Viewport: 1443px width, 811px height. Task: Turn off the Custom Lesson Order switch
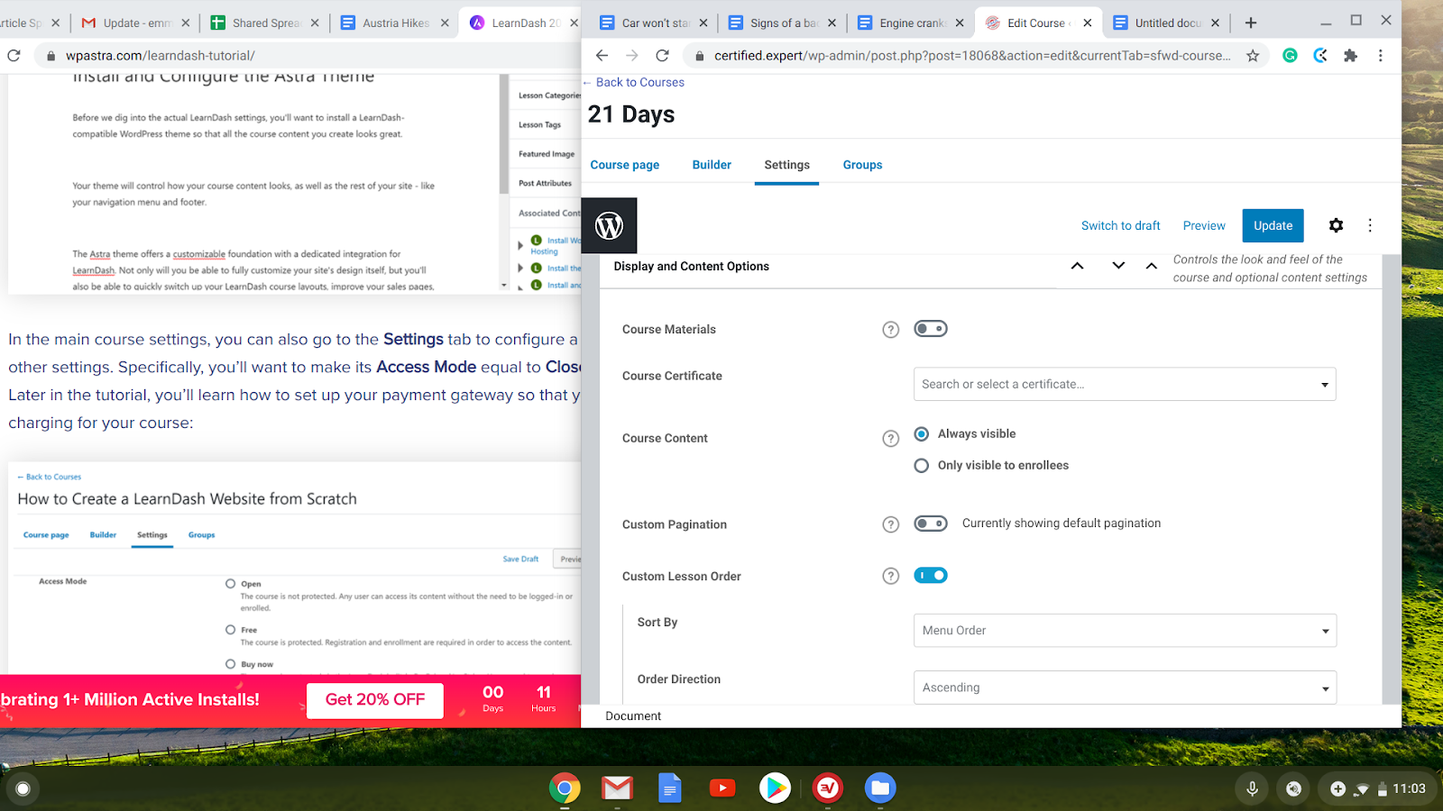931,575
